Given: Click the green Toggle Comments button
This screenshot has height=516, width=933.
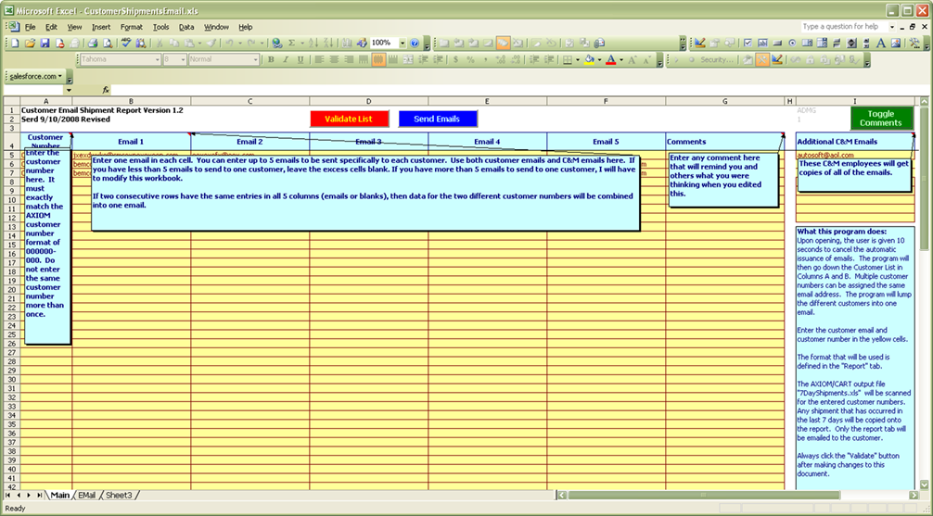Looking at the screenshot, I should (x=881, y=118).
